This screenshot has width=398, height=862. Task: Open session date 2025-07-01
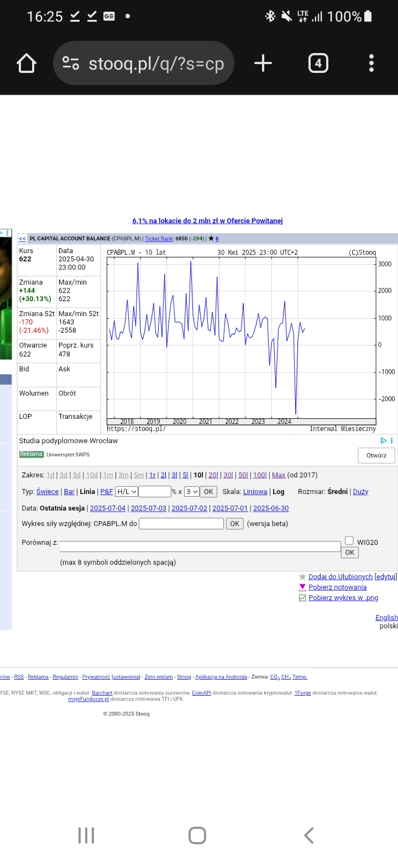pos(231,508)
